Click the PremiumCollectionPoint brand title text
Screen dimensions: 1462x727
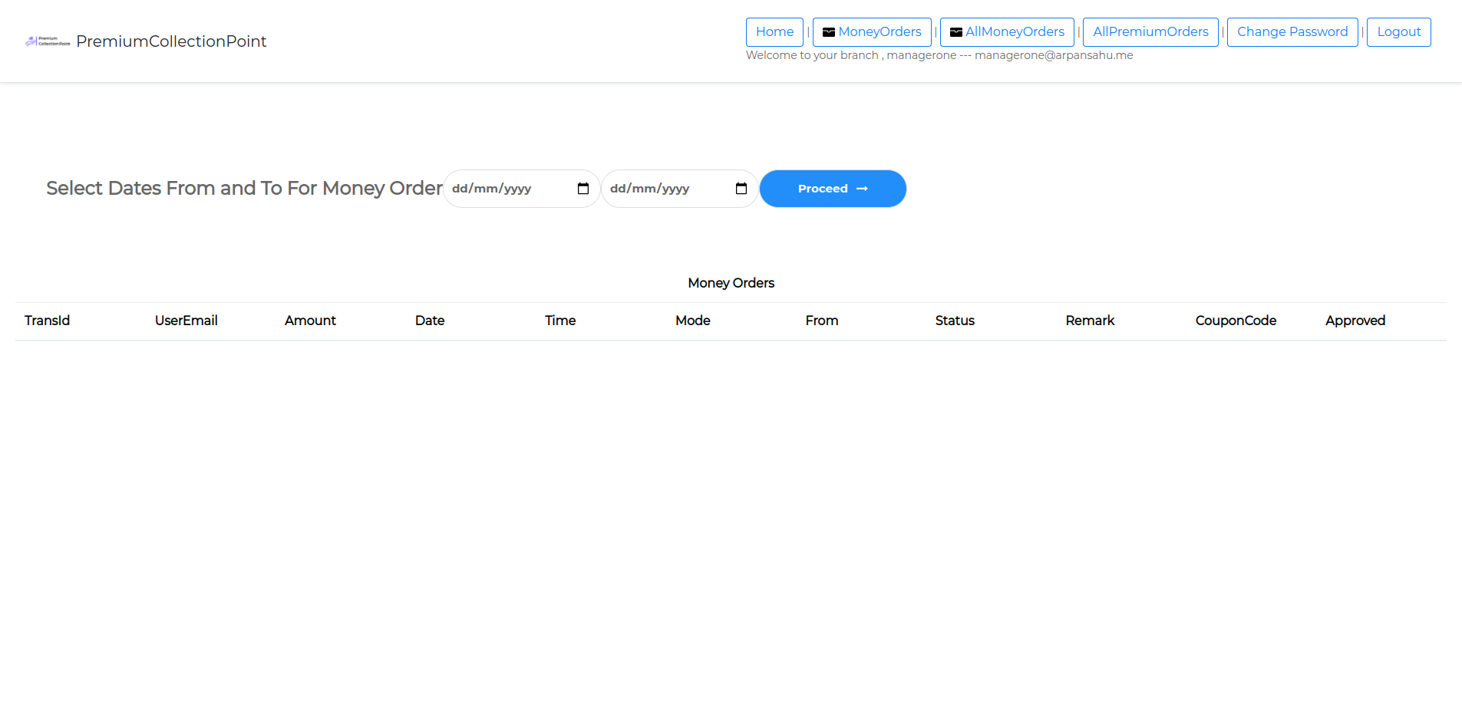click(171, 41)
